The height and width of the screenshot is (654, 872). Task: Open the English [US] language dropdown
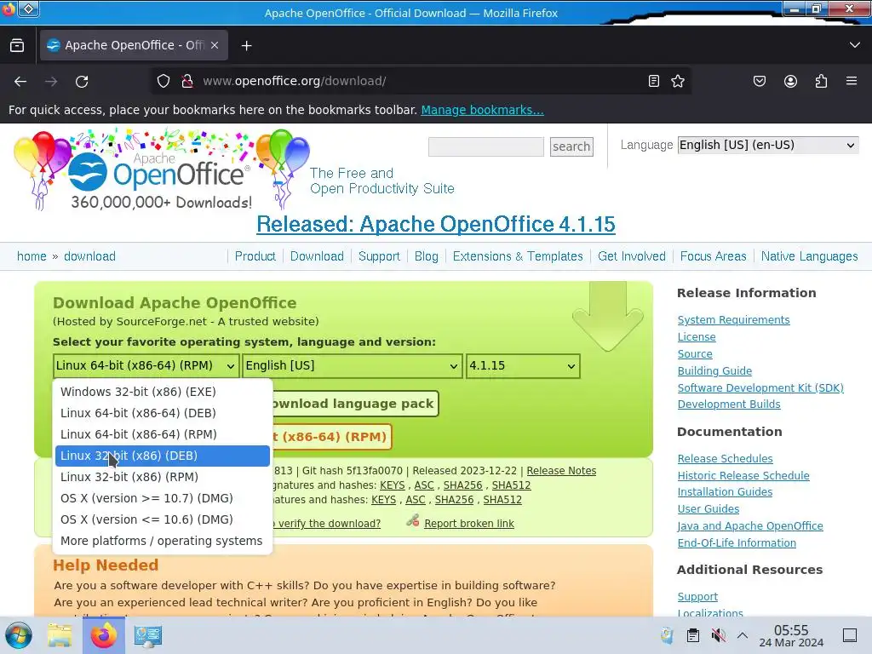(353, 366)
